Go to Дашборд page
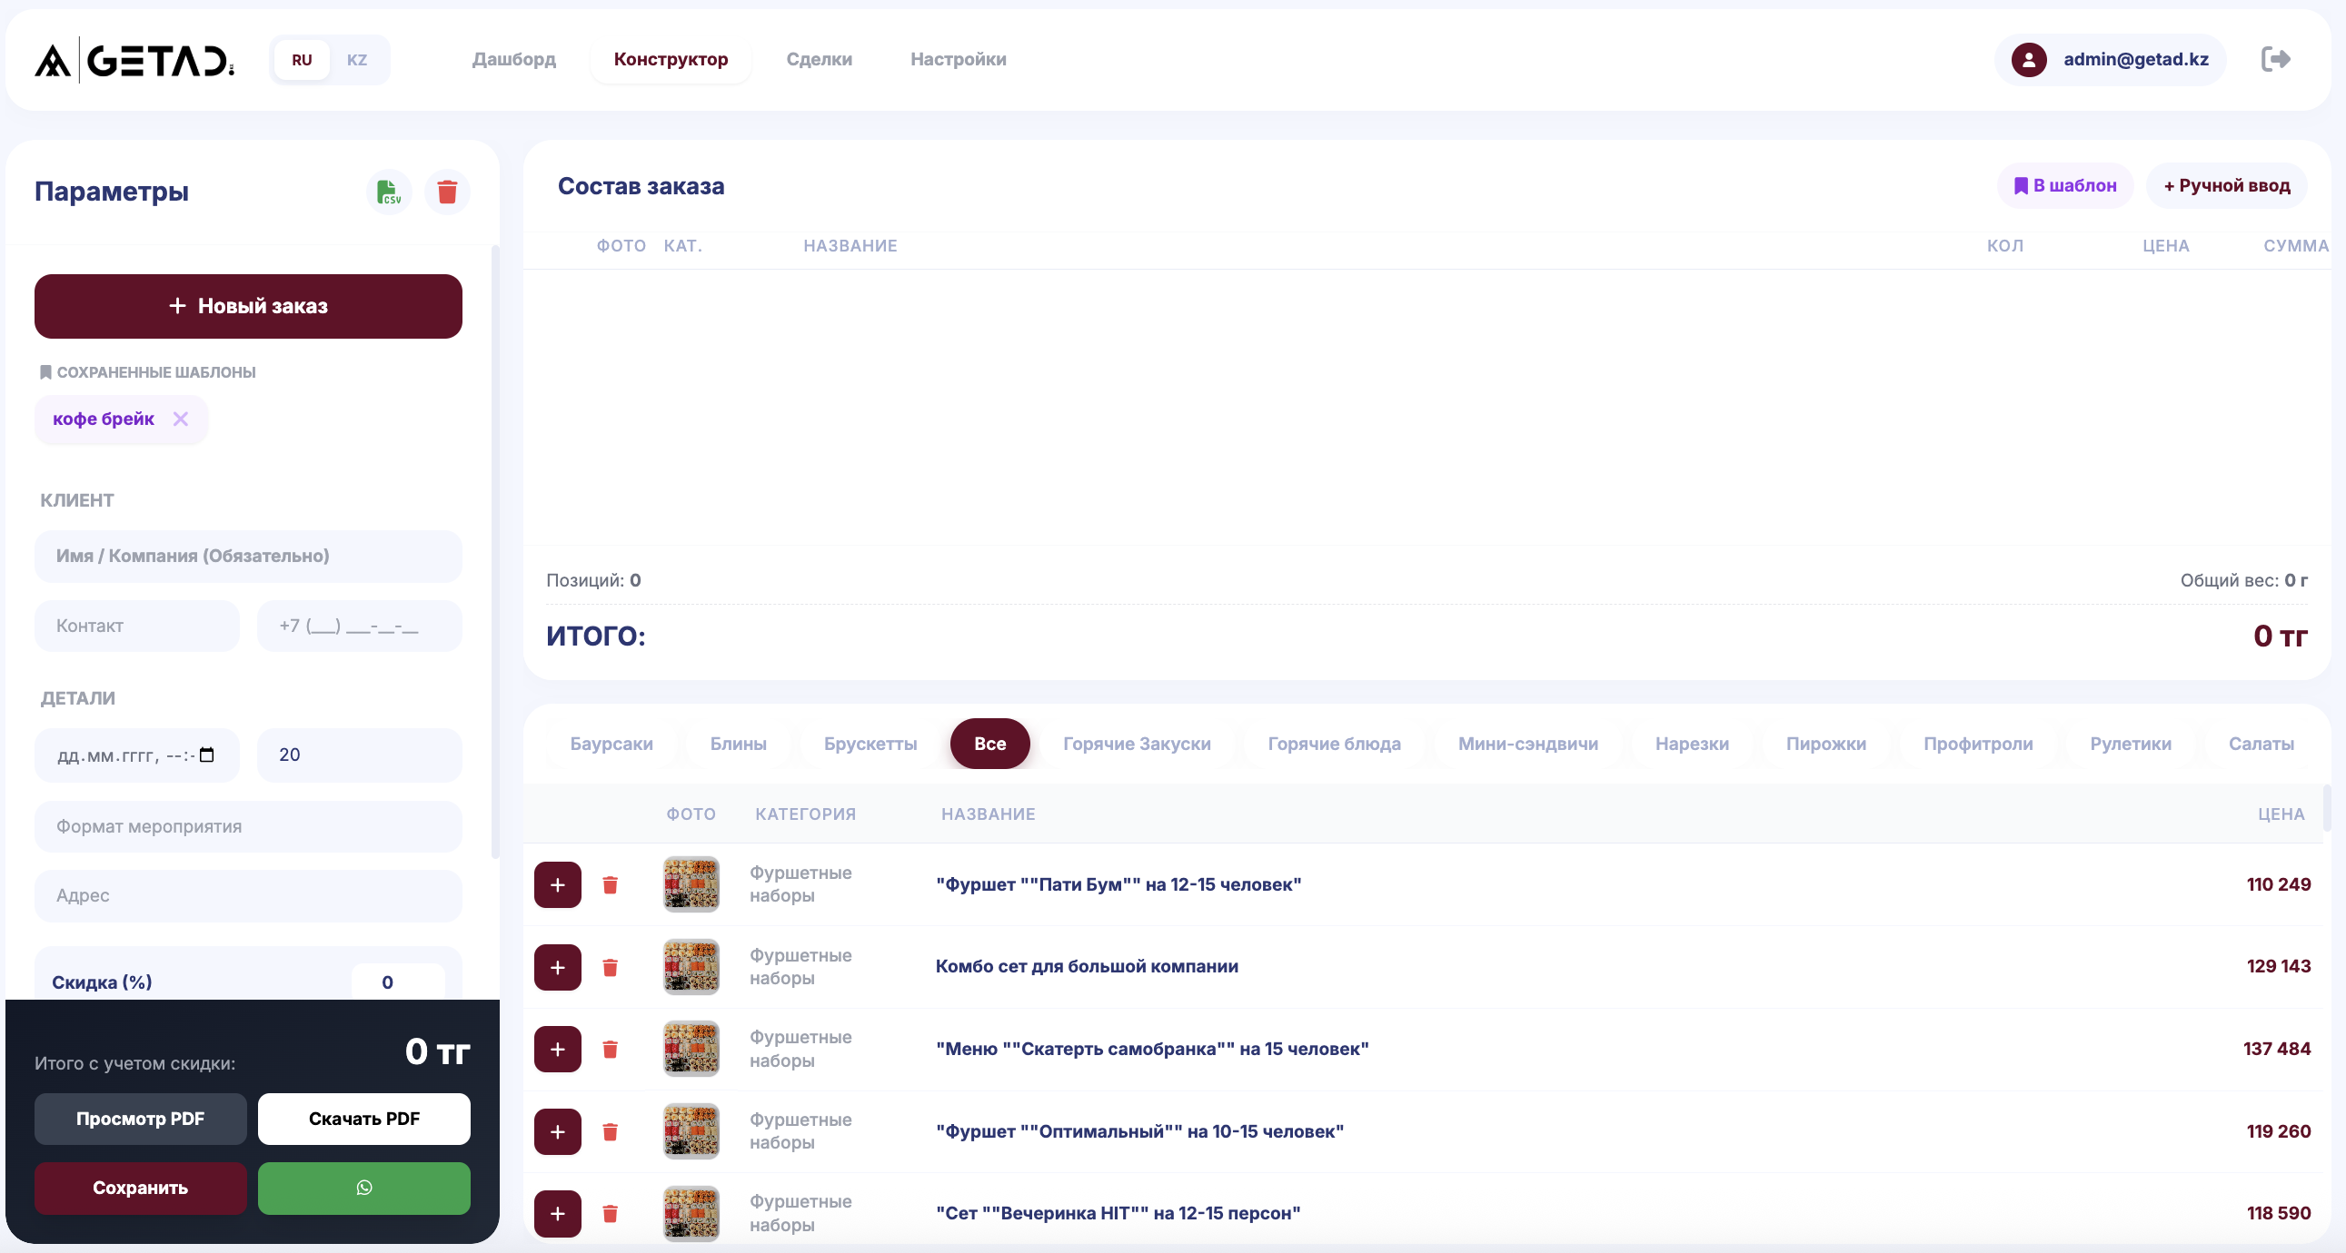The height and width of the screenshot is (1253, 2346). click(513, 60)
